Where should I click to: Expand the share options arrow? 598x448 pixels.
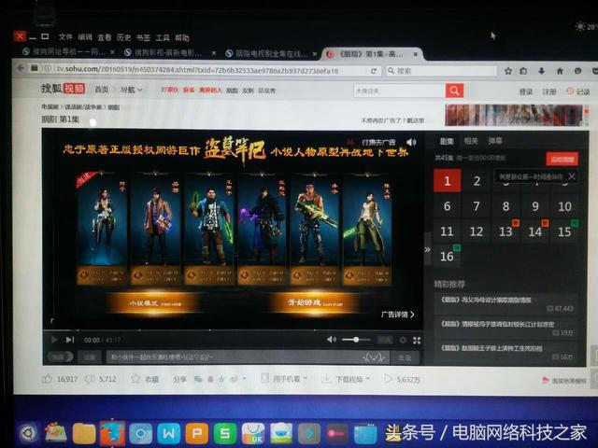245,379
